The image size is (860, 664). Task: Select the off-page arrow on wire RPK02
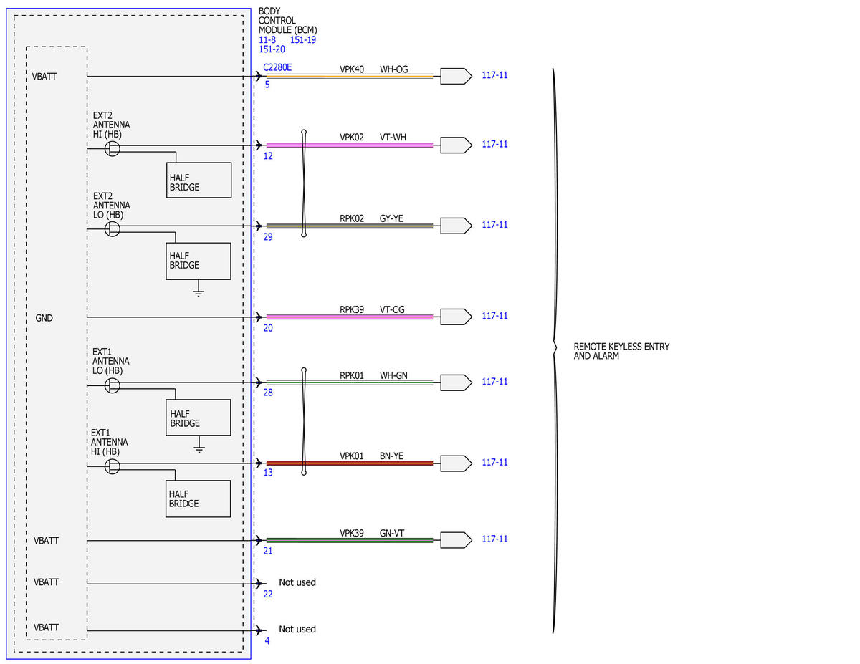pyautogui.click(x=456, y=226)
